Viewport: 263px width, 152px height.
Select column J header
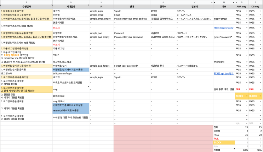(163, 2)
